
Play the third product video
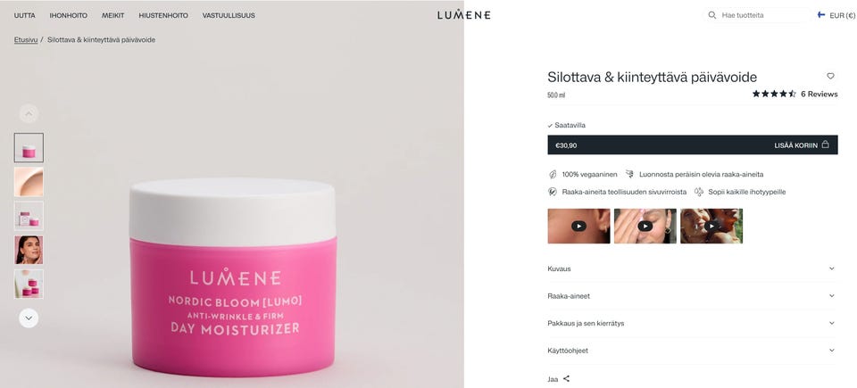point(711,226)
